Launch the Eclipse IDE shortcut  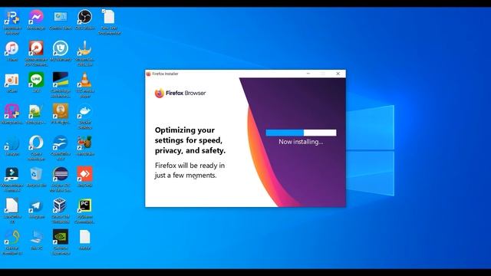click(x=61, y=179)
